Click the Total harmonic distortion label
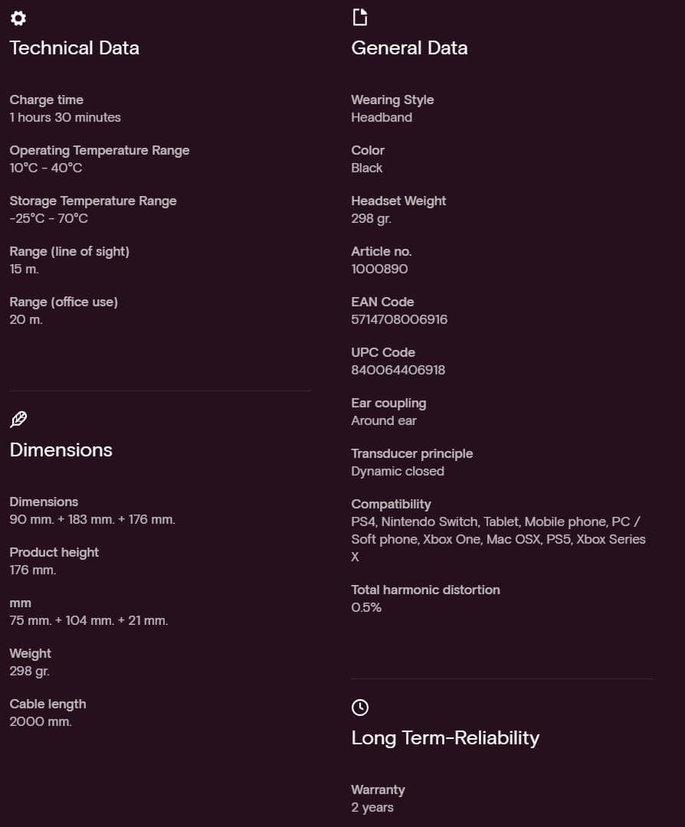 (425, 590)
